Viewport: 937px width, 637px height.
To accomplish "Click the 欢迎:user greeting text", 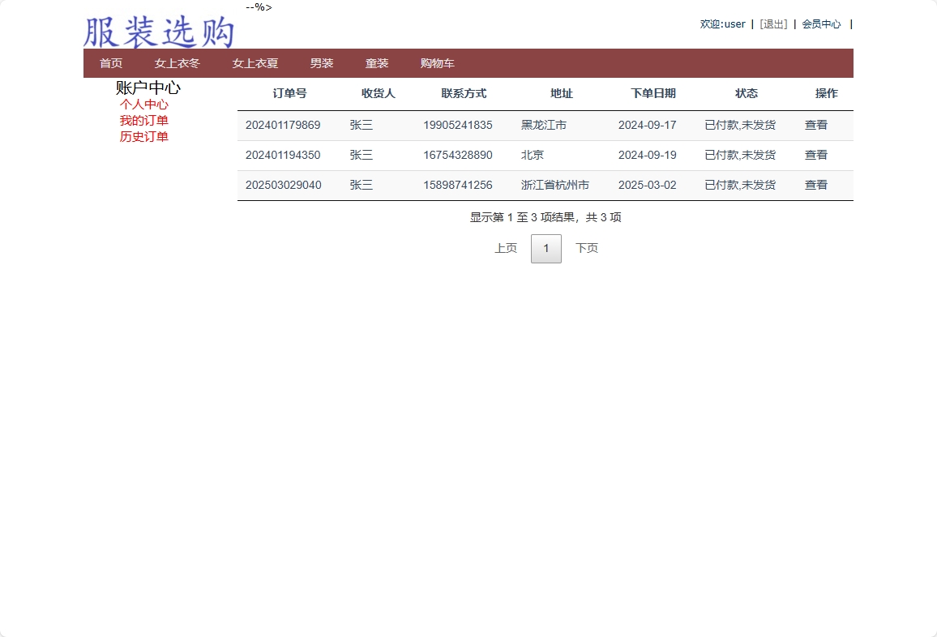I will (722, 24).
